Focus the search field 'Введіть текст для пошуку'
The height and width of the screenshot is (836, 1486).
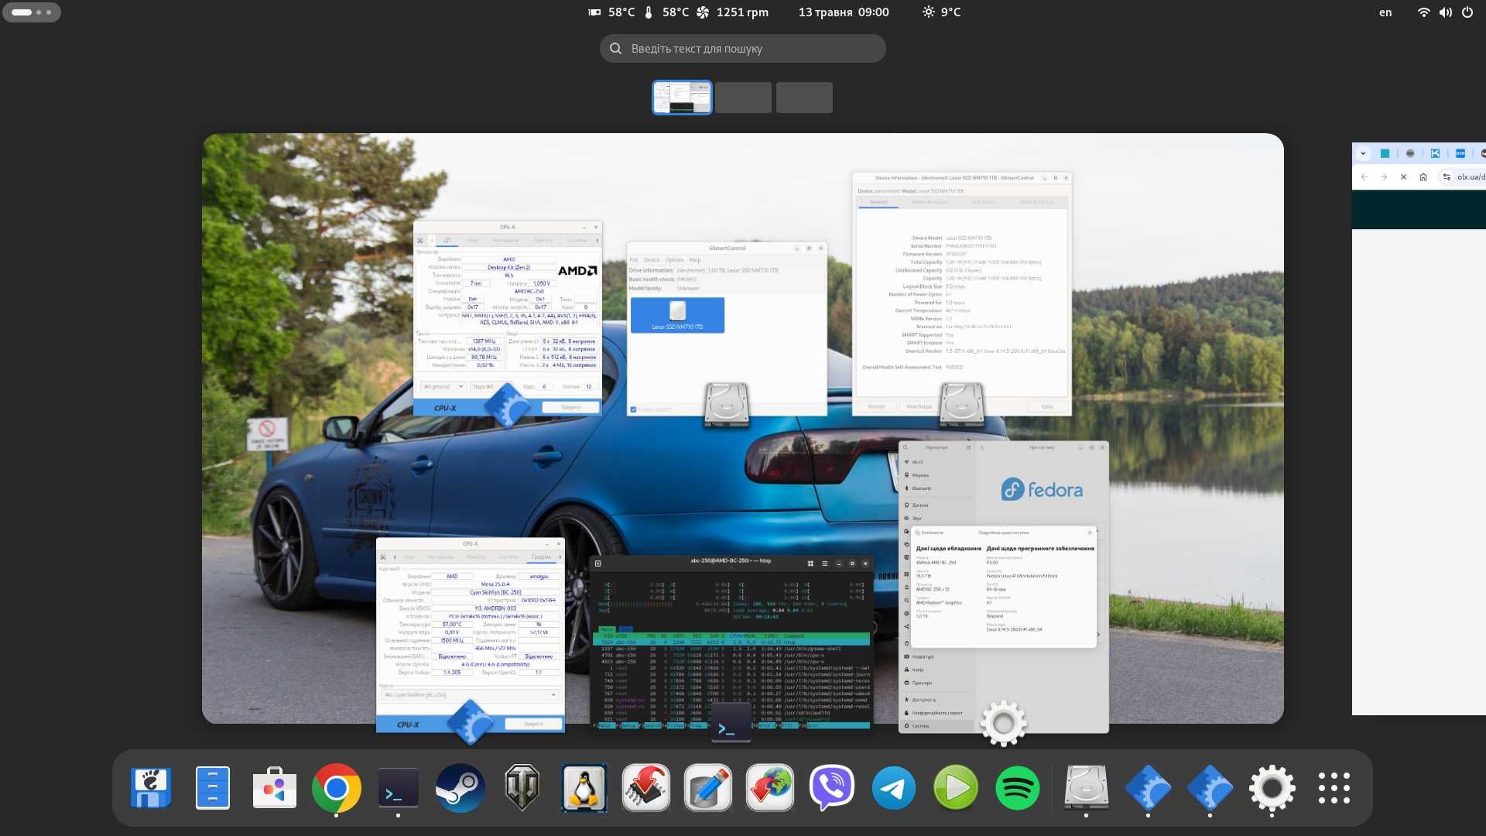743,49
